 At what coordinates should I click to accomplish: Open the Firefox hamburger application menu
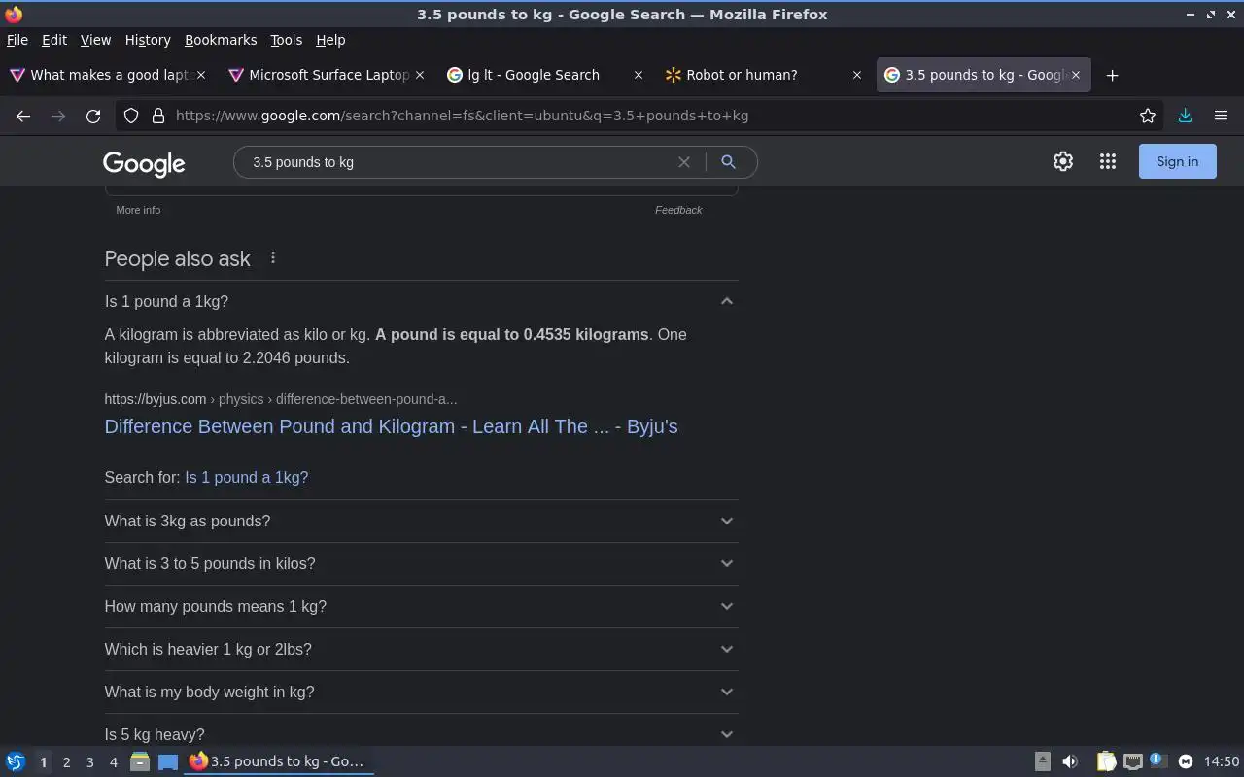pyautogui.click(x=1221, y=116)
